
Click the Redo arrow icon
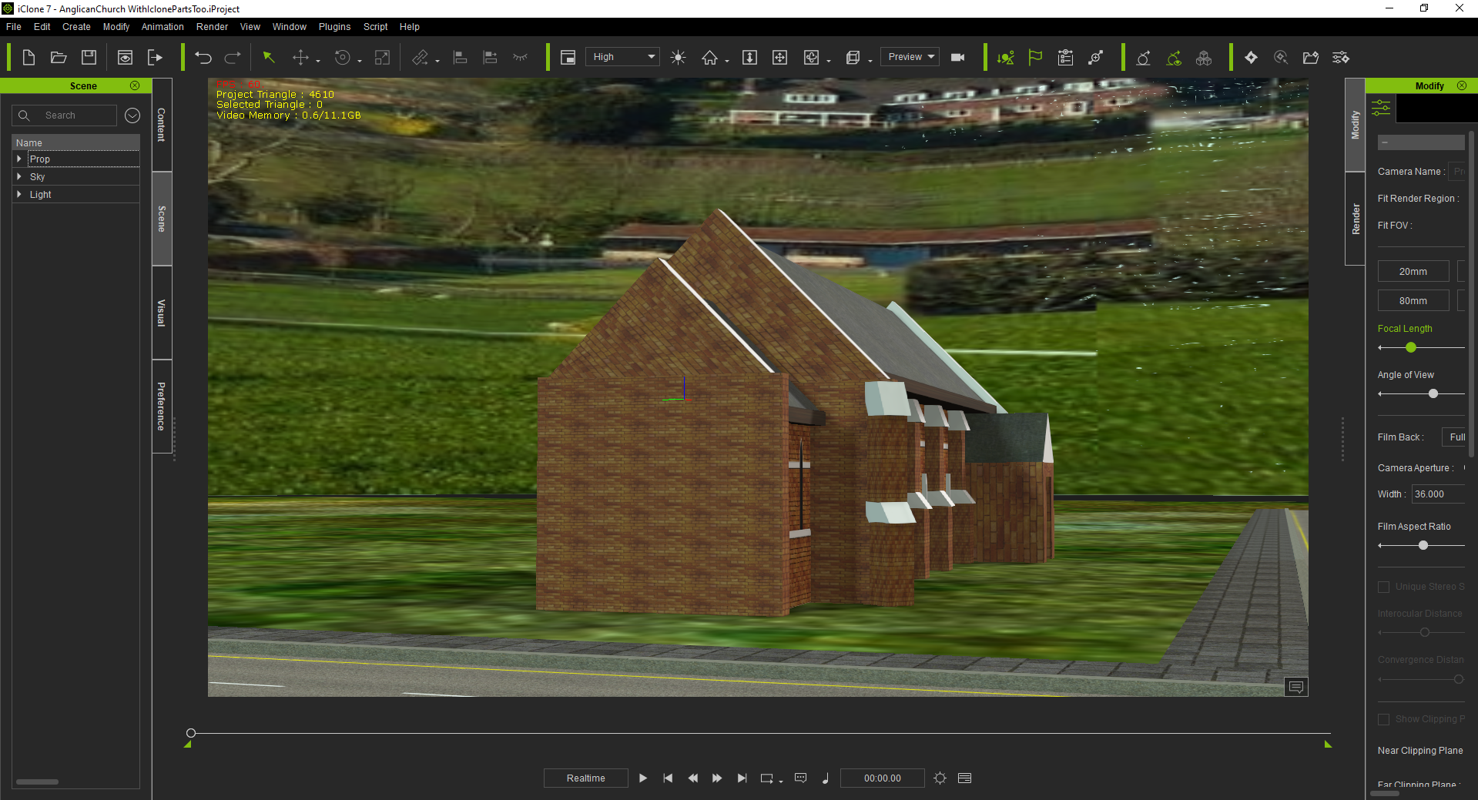coord(233,58)
